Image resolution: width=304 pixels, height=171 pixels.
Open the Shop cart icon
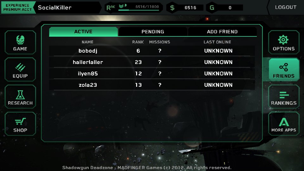pyautogui.click(x=20, y=122)
